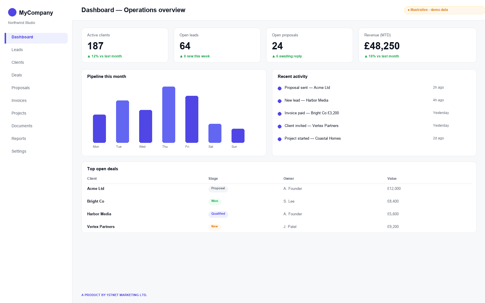Click the Client column header

pyautogui.click(x=92, y=179)
